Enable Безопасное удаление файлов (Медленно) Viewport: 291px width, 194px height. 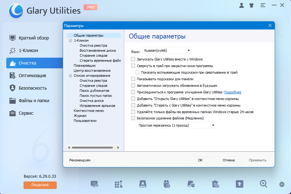tap(133, 118)
